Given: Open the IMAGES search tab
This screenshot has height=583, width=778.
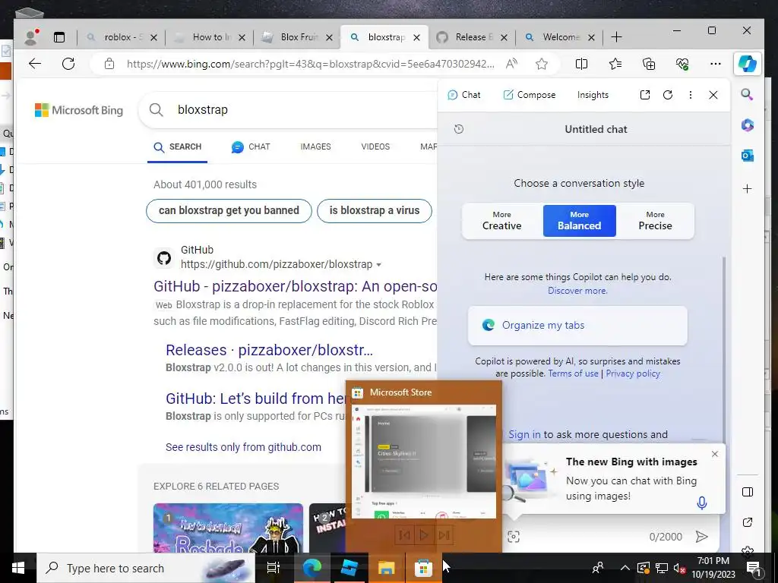Looking at the screenshot, I should coord(315,147).
